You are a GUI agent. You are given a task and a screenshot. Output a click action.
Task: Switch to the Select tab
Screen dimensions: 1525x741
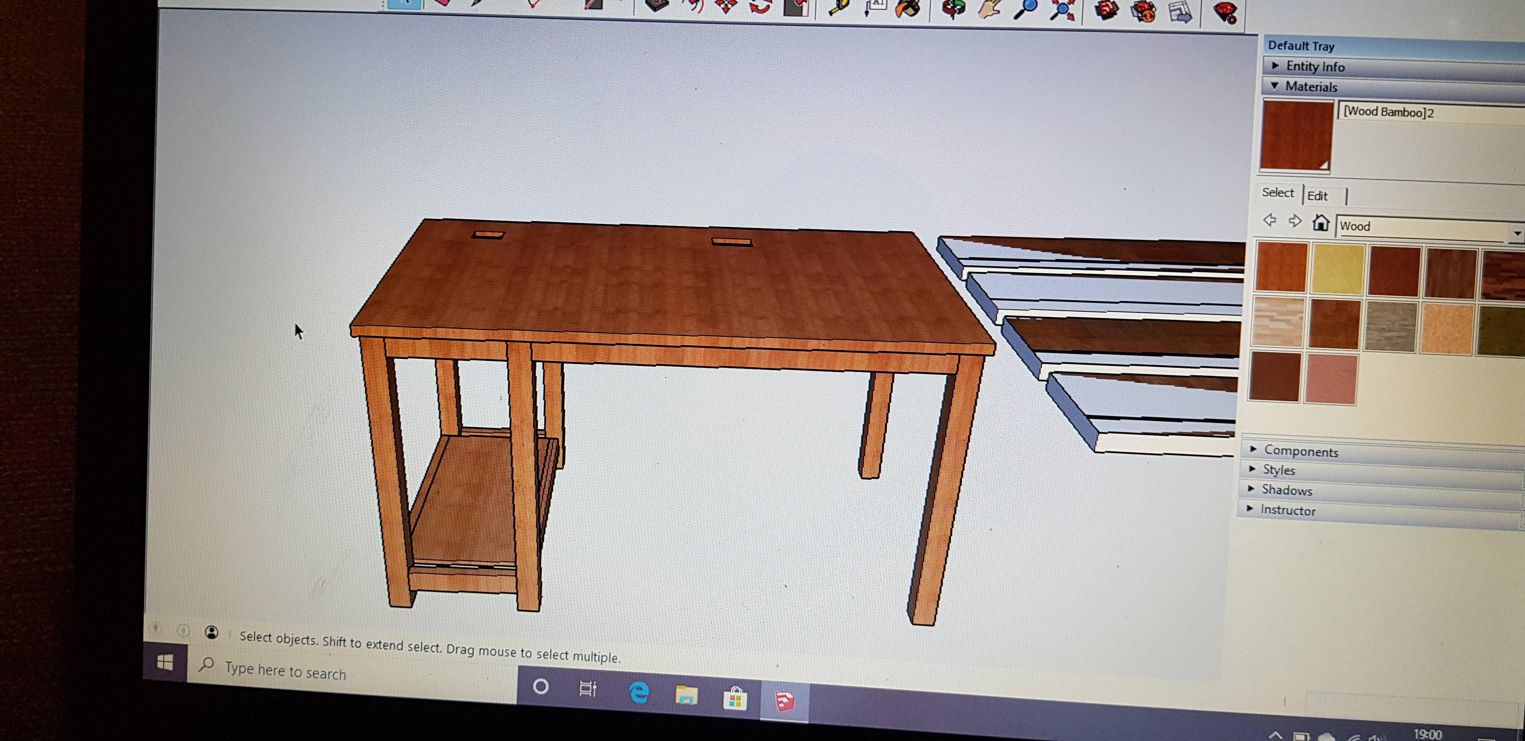point(1277,193)
